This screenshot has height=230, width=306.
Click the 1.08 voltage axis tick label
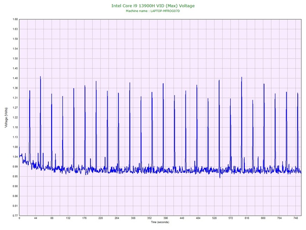tap(15, 147)
